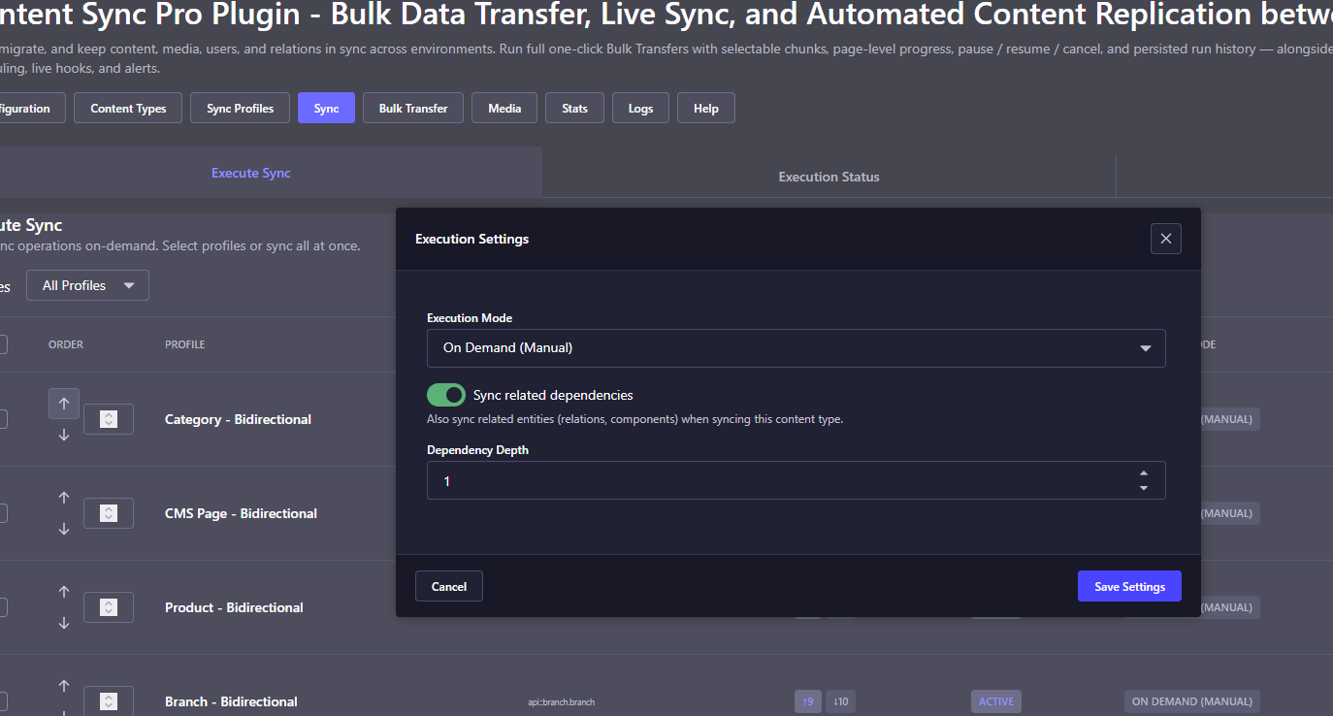Move Product profile down with arrow
Viewport: 1333px width, 716px height.
(x=64, y=624)
